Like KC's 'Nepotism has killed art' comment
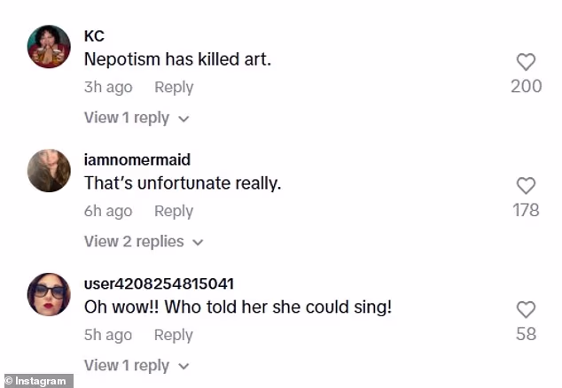The height and width of the screenshot is (388, 562). click(526, 62)
